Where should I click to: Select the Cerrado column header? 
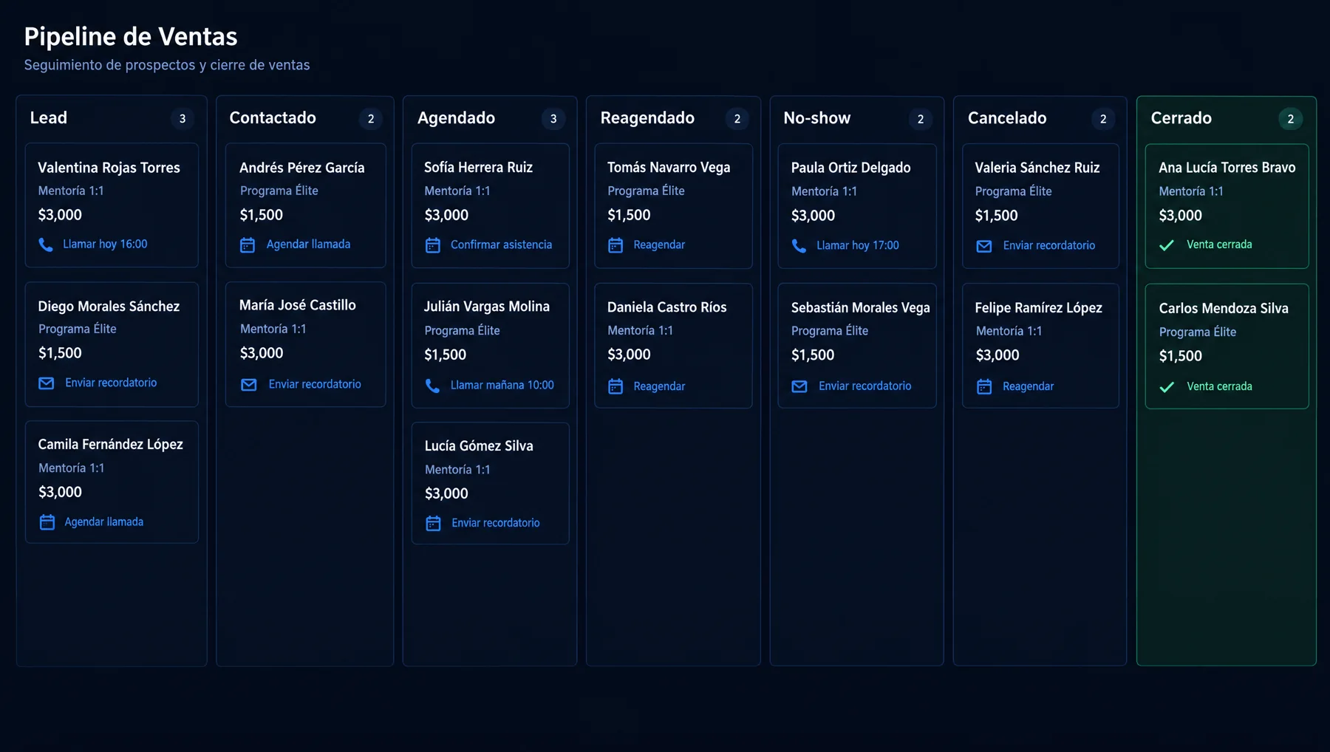1181,118
